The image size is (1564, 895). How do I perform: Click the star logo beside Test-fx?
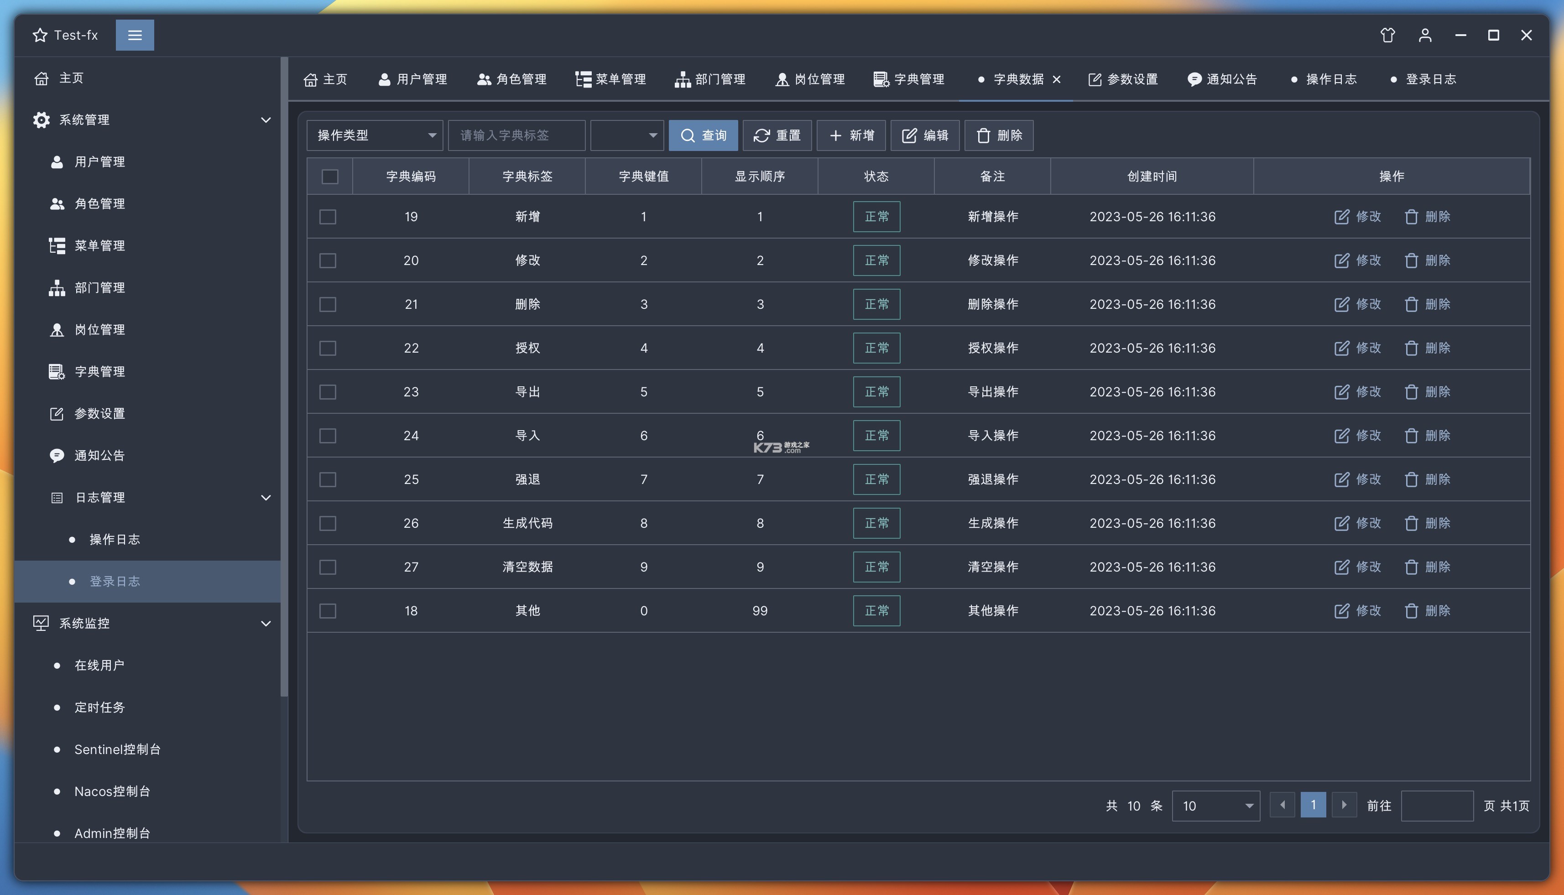[x=40, y=35]
